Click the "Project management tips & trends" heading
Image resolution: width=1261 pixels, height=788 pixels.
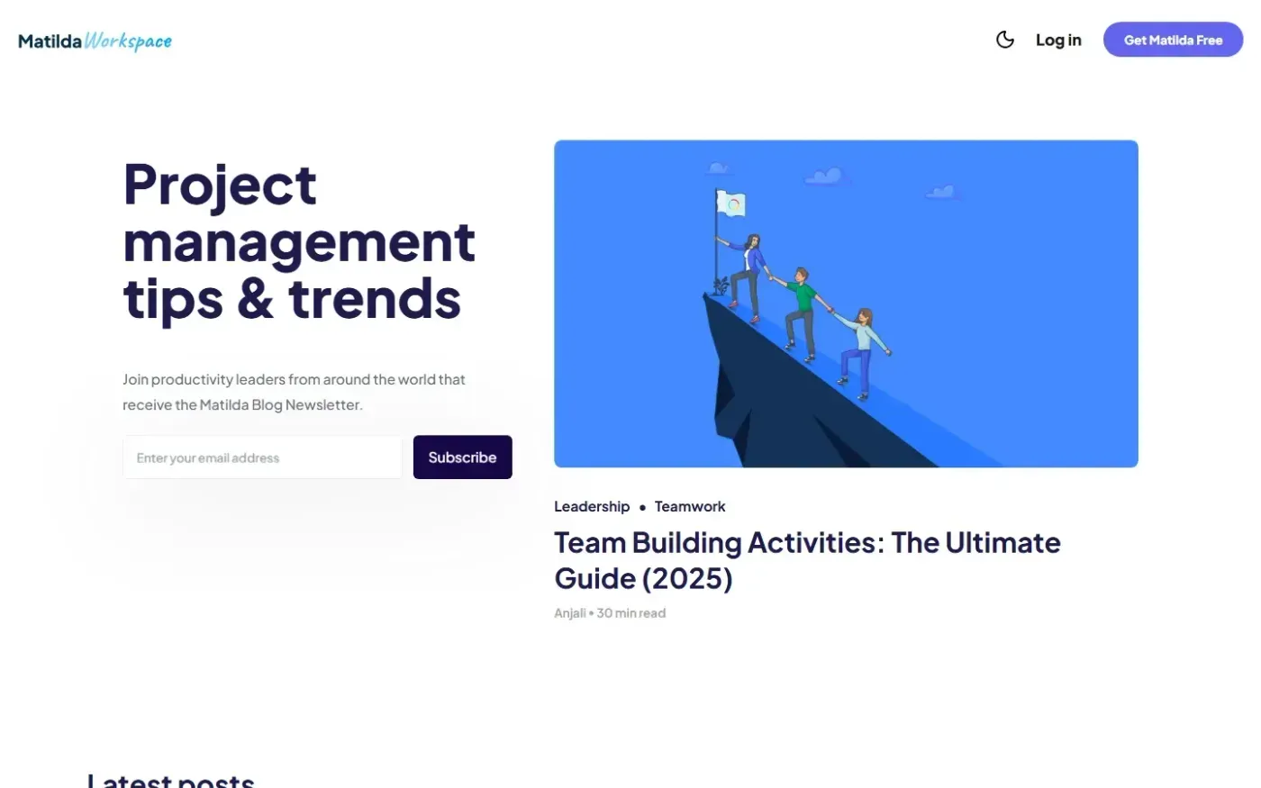(299, 241)
